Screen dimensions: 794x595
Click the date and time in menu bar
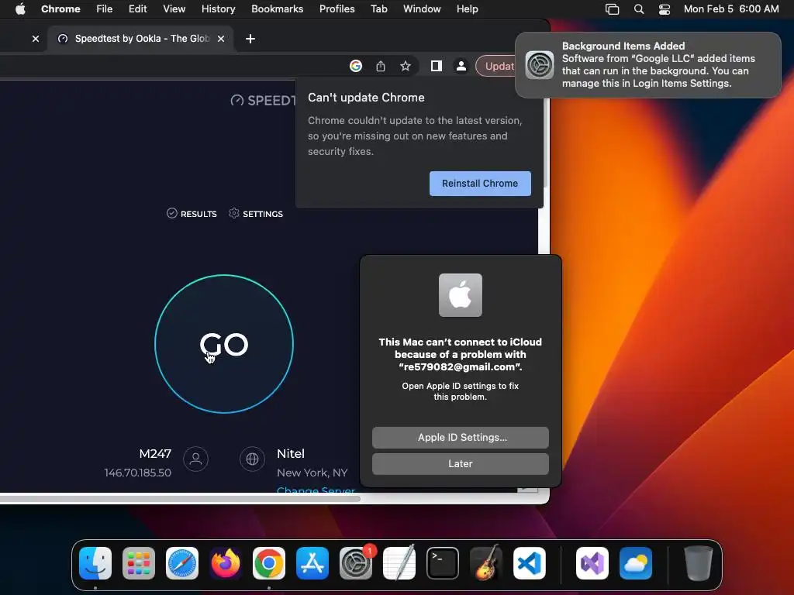point(731,9)
